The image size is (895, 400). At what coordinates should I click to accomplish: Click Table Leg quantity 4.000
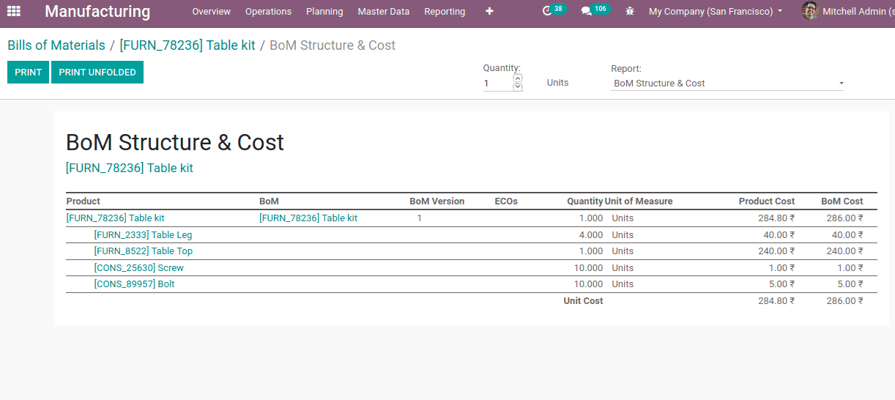pyautogui.click(x=590, y=235)
